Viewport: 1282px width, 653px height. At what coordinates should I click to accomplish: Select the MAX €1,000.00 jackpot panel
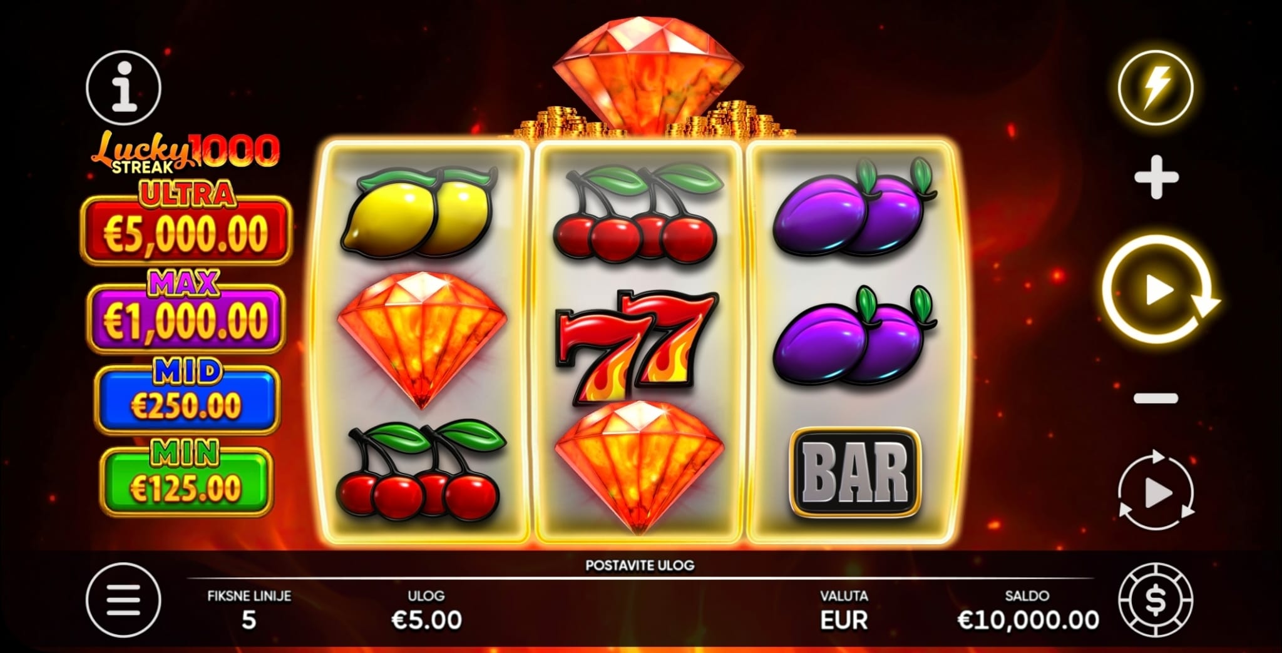tap(186, 311)
